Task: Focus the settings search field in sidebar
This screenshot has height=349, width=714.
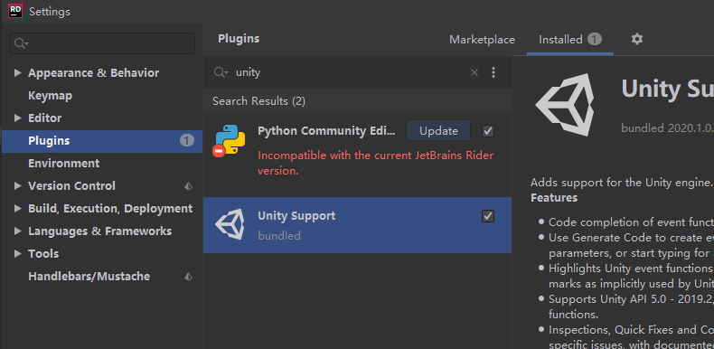Action: pyautogui.click(x=102, y=43)
